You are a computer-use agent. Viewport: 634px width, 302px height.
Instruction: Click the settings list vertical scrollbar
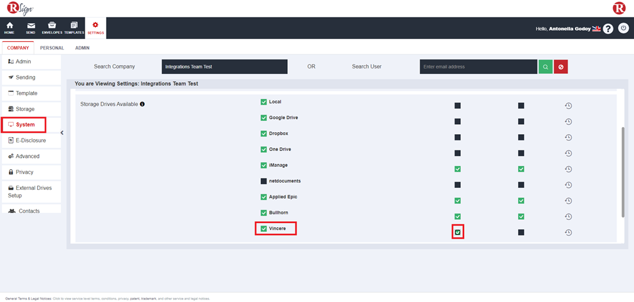(x=623, y=171)
